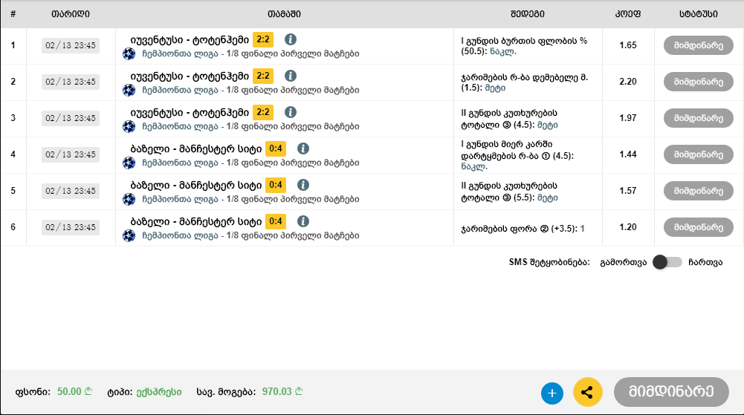The width and height of the screenshot is (744, 415).
Task: Open ჩემპიონთა ლიგა link in row 6
Action: point(180,235)
